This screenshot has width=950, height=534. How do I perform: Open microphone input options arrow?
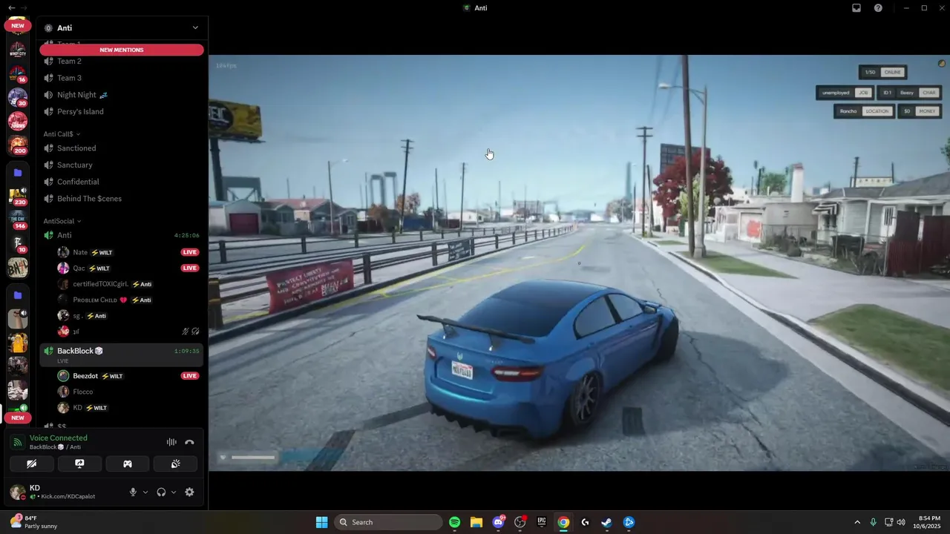(145, 492)
